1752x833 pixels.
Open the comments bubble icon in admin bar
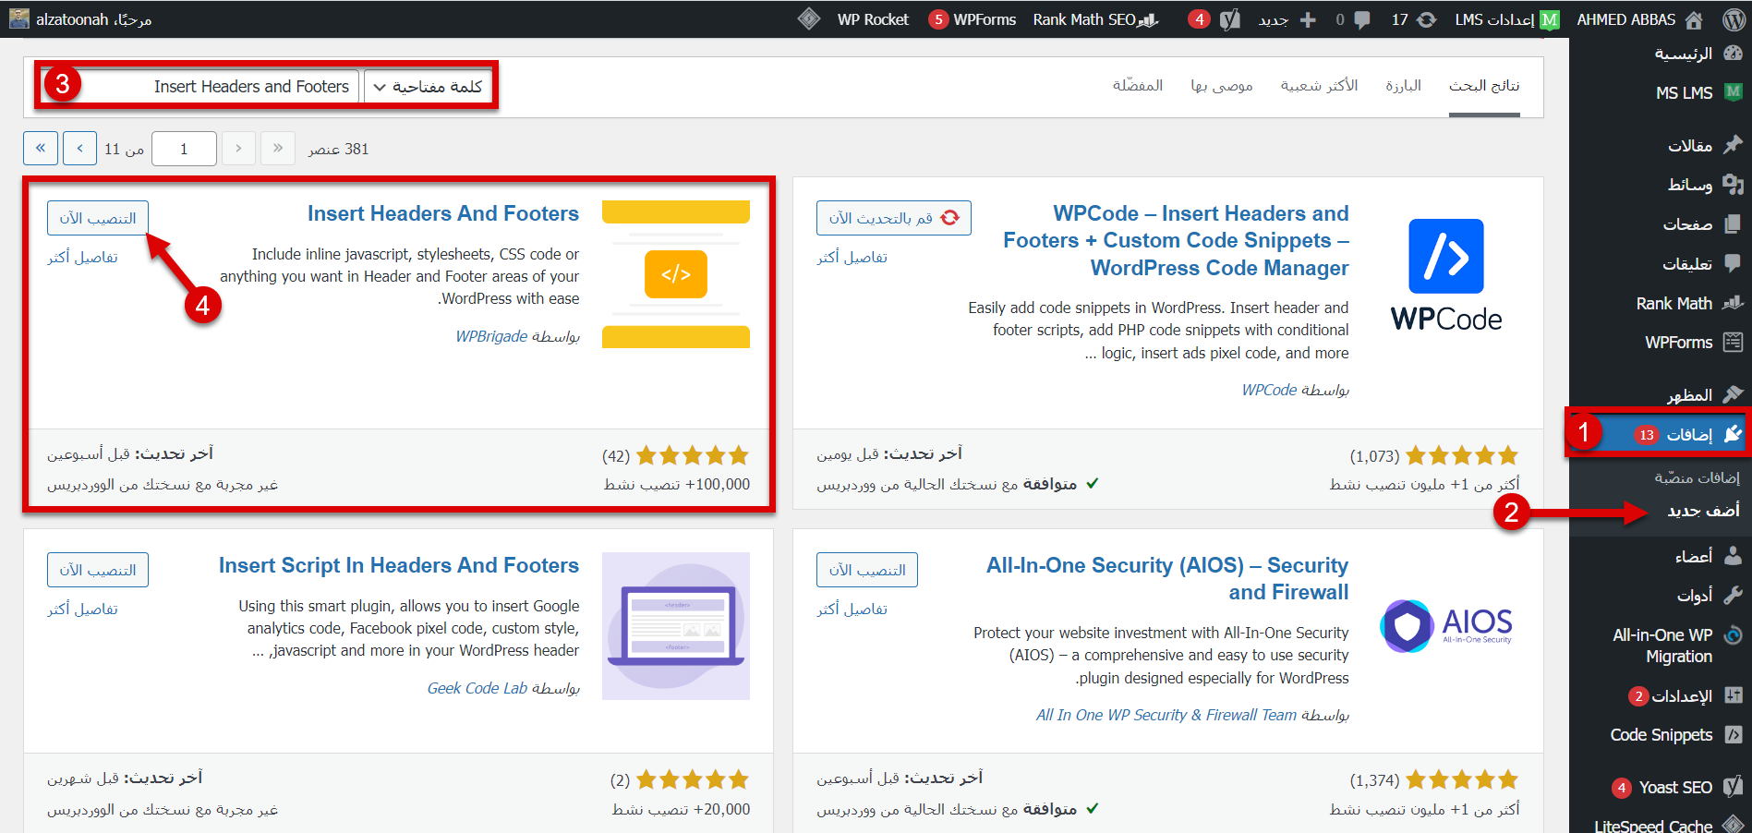pos(1360,19)
